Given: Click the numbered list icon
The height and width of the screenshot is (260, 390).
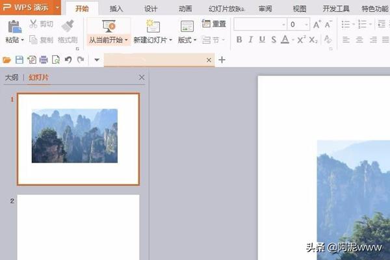Looking at the screenshot, I should click(362, 25).
